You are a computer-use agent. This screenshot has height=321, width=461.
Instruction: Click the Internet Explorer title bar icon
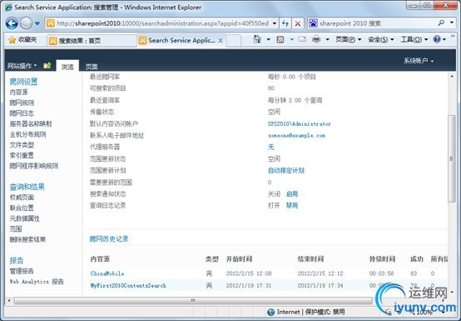[x=8, y=7]
